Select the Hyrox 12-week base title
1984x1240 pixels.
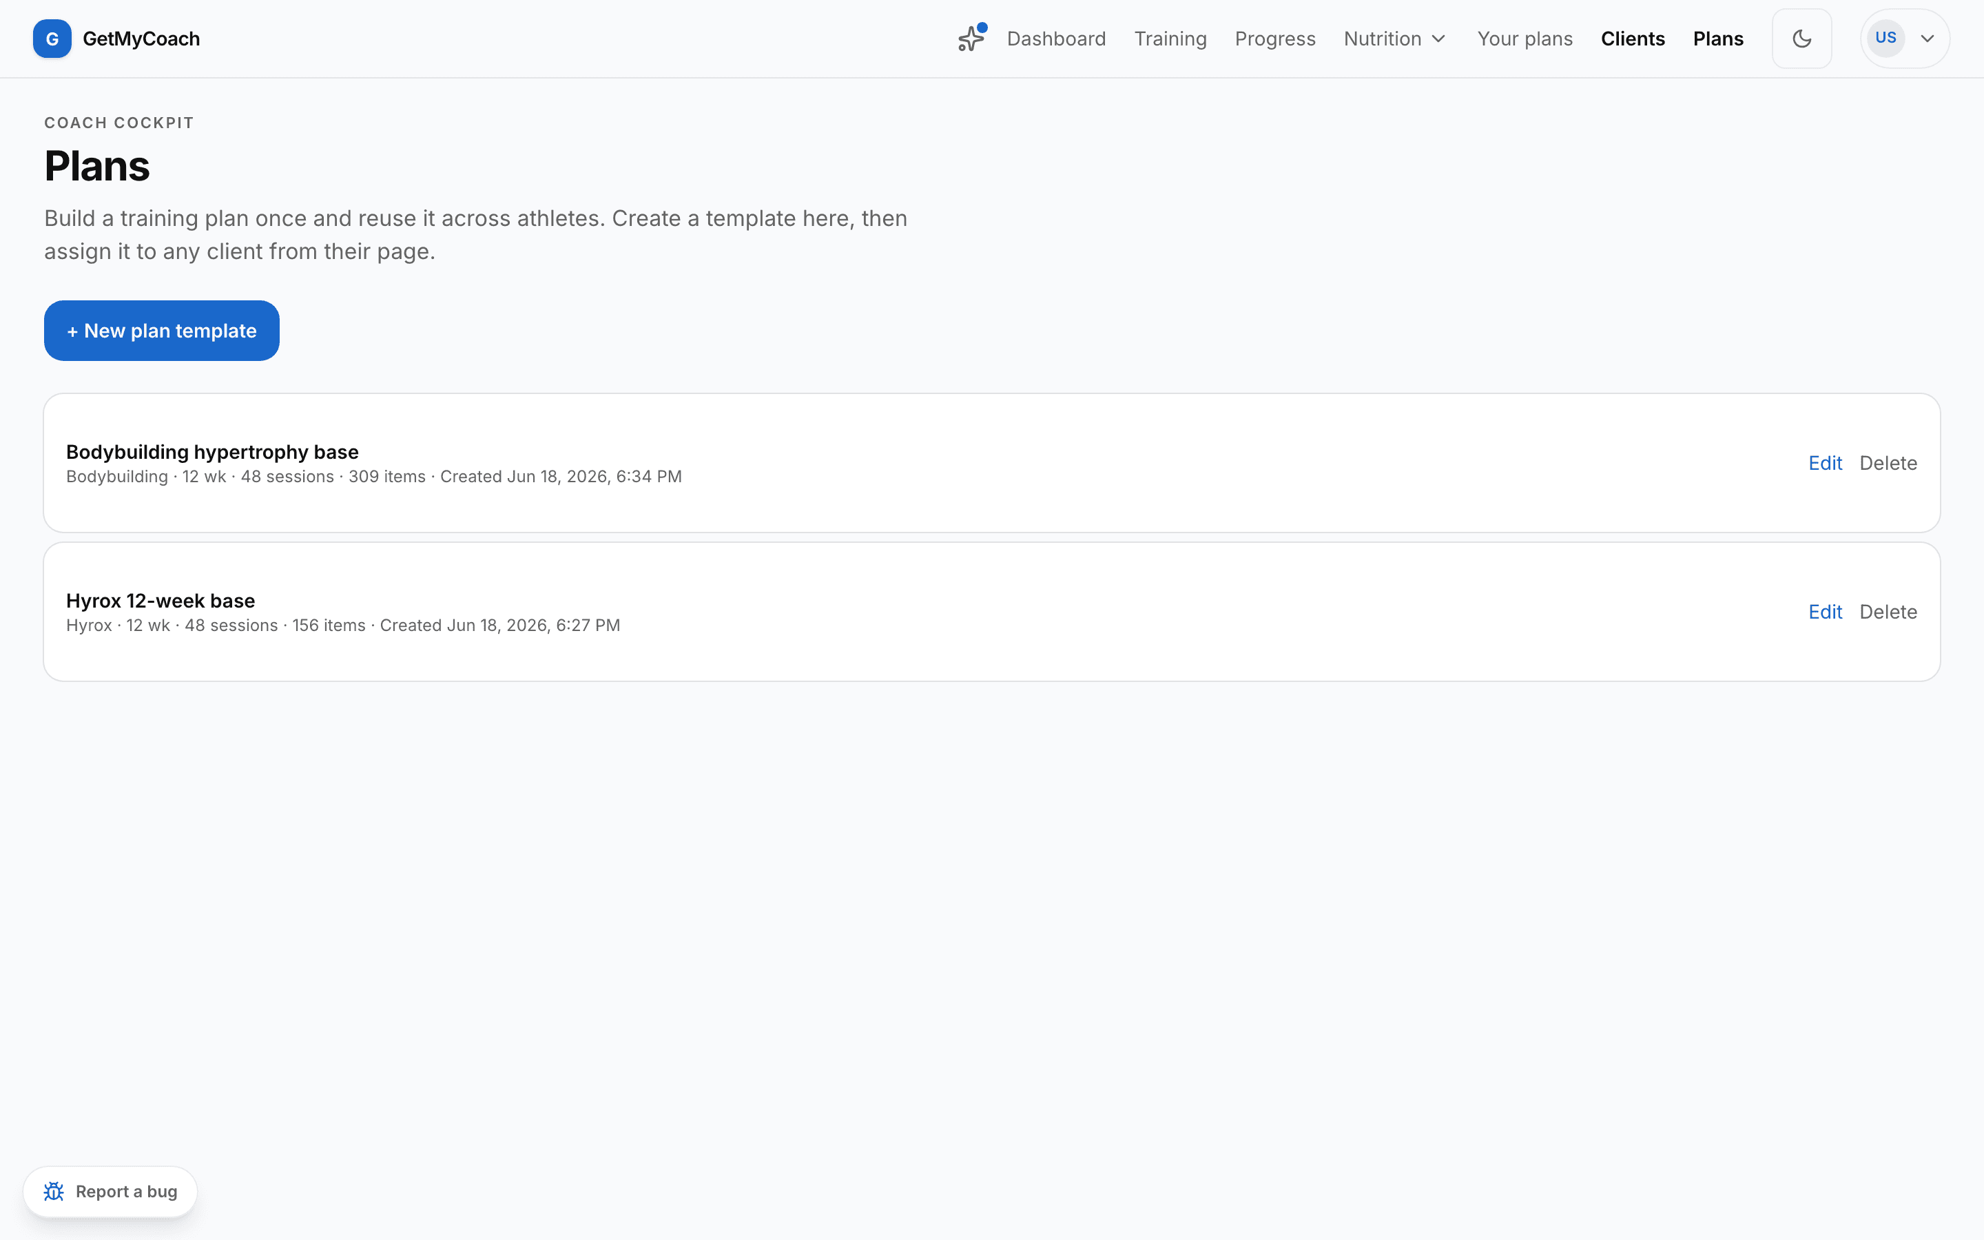tap(161, 600)
